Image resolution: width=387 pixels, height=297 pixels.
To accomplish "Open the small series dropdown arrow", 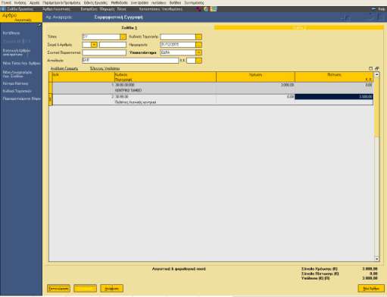I will (94, 45).
